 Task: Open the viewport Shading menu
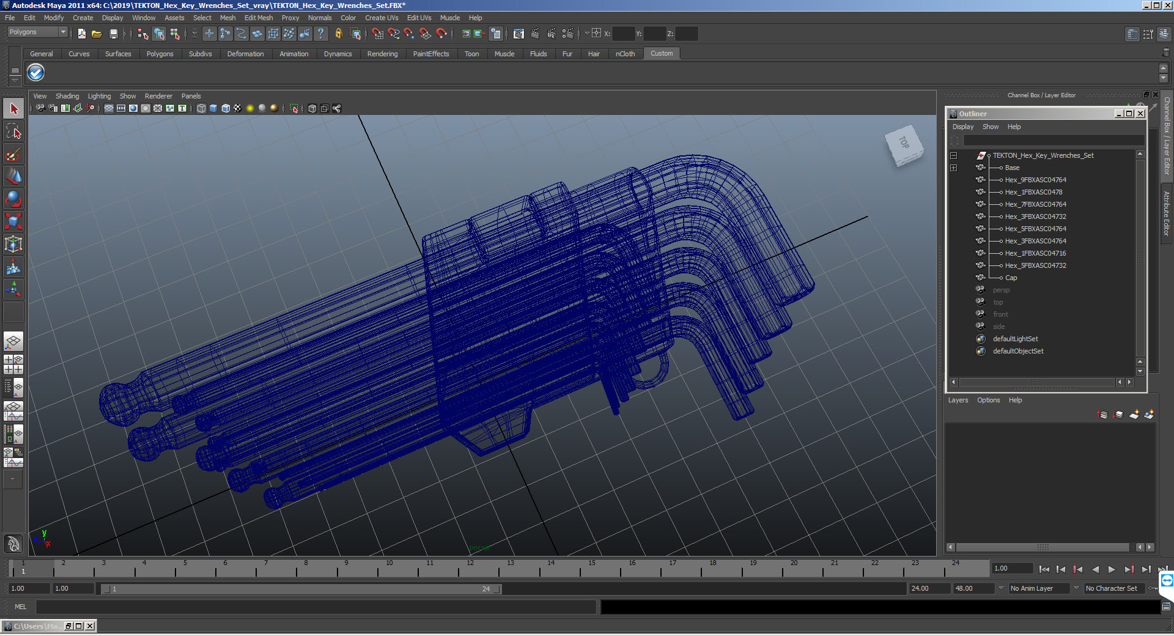pos(67,96)
